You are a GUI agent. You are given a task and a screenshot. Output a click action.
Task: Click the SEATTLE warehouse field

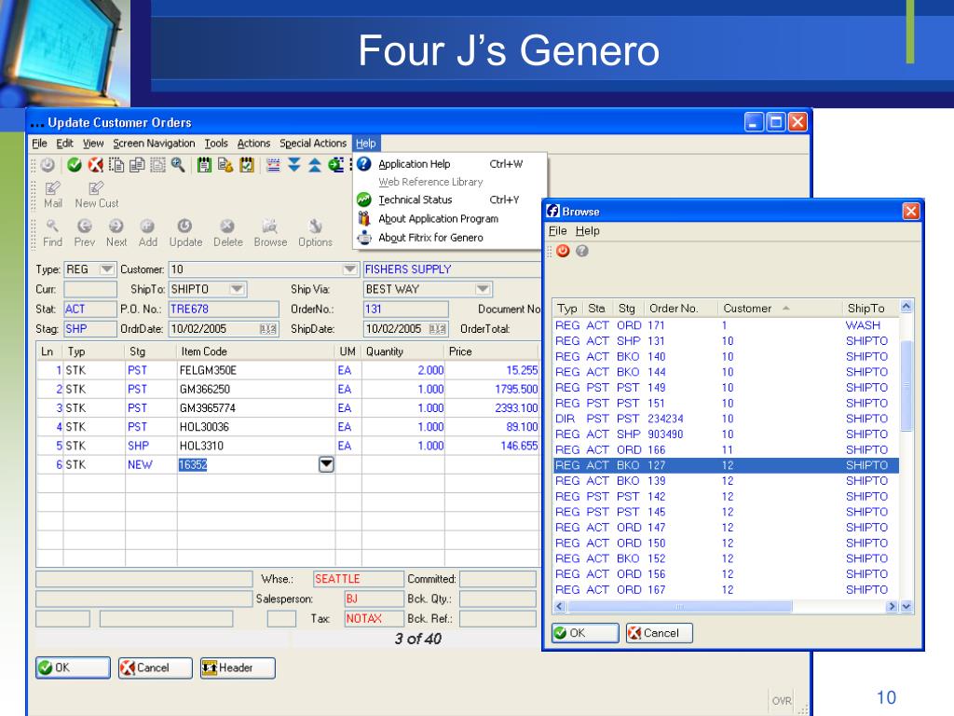click(x=358, y=579)
